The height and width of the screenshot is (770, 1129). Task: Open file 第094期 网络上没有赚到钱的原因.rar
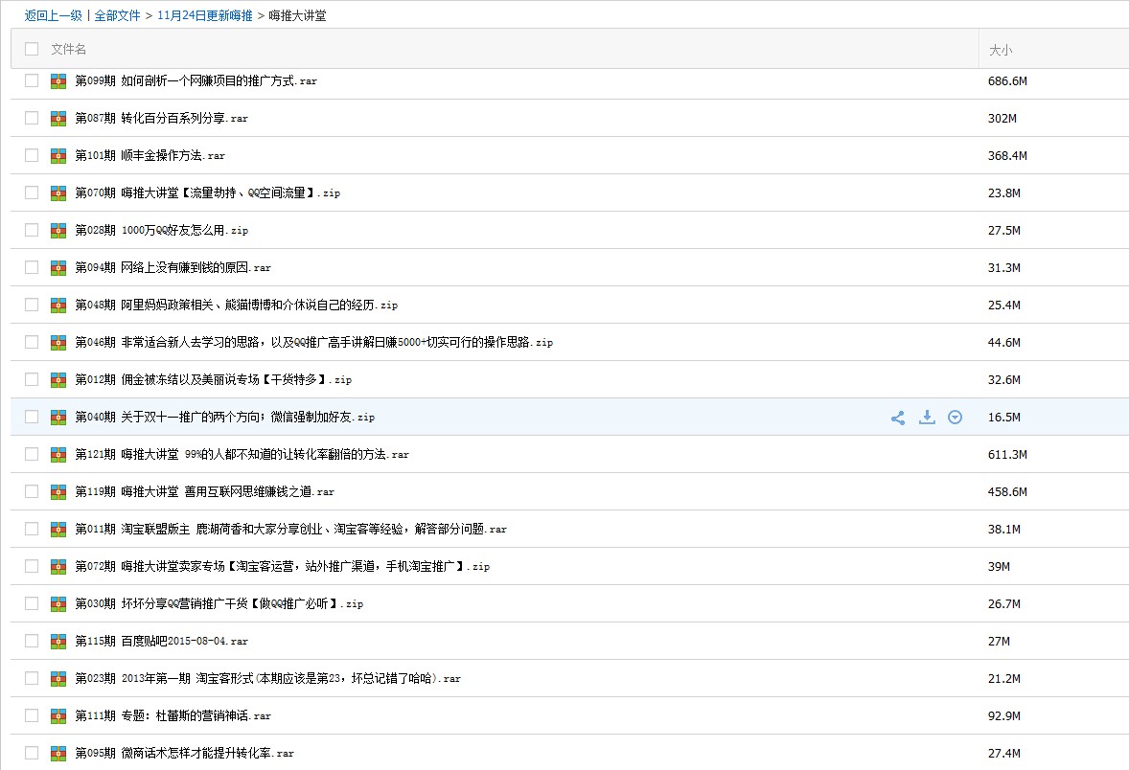click(x=173, y=268)
